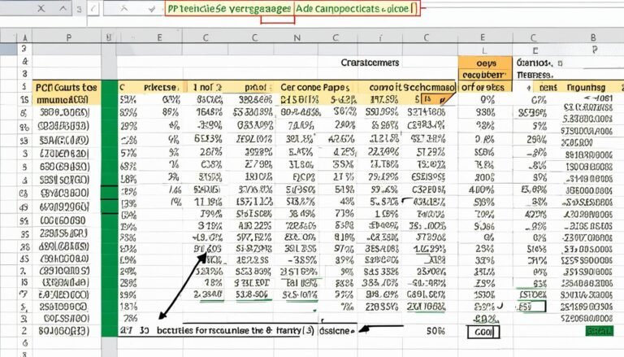Select row header 6 near the bottom
Image resolution: width=624 pixels, height=357 pixels.
(24, 342)
